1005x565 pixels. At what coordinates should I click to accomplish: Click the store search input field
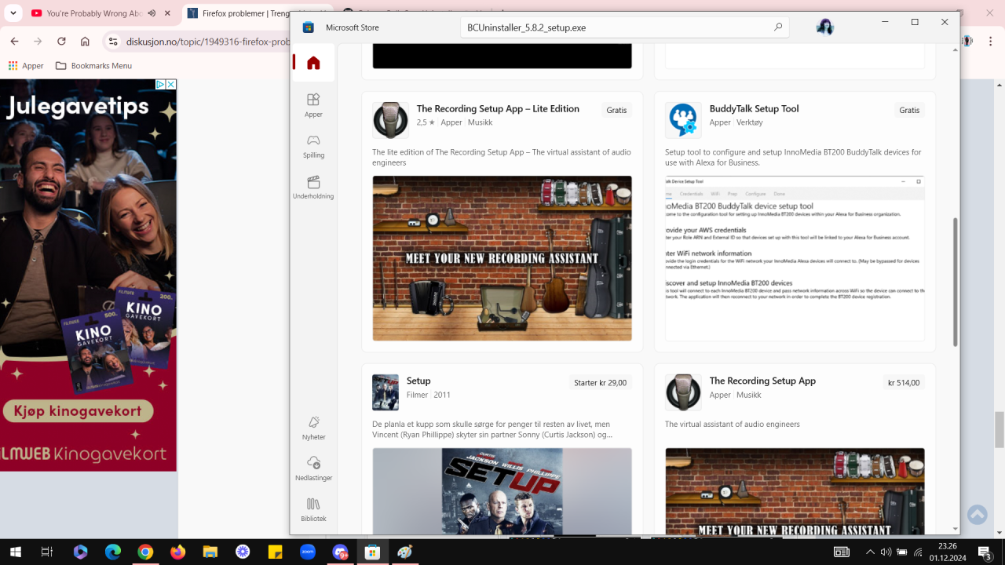tap(612, 27)
